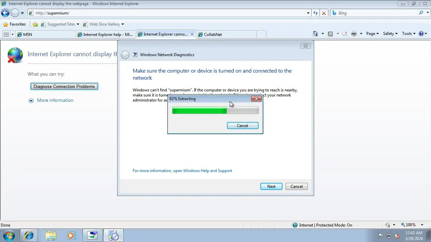The width and height of the screenshot is (431, 242).
Task: Open the Windows Start menu
Action: tap(9, 236)
